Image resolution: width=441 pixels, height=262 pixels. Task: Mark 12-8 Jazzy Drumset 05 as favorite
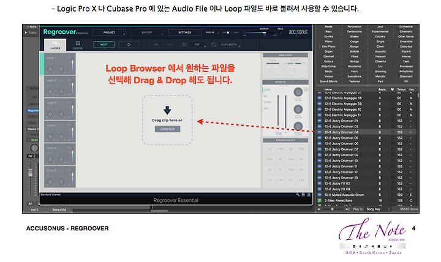tap(393, 138)
